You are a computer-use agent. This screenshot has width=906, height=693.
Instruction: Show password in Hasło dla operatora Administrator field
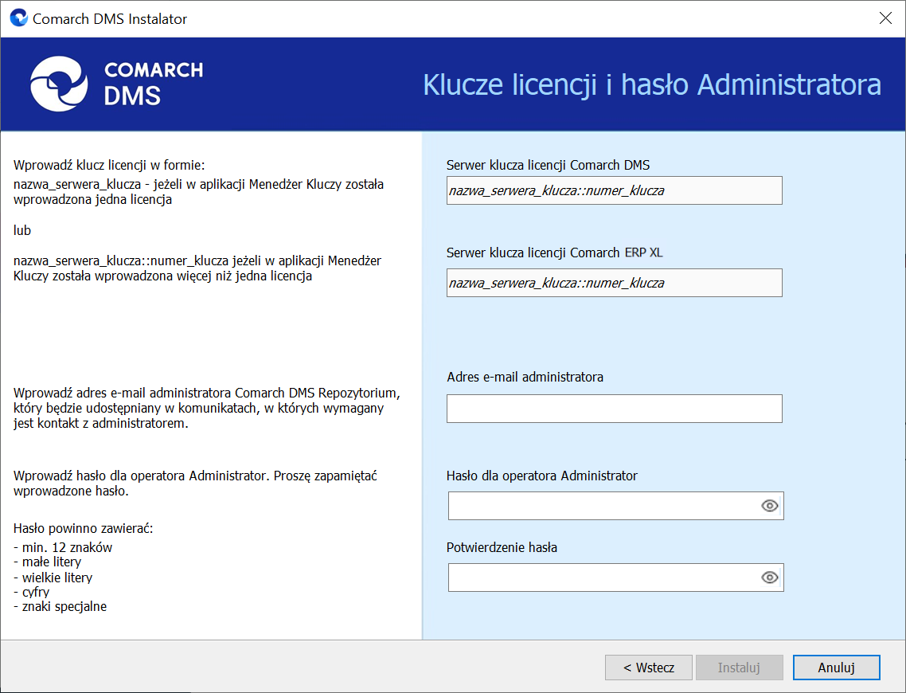769,506
